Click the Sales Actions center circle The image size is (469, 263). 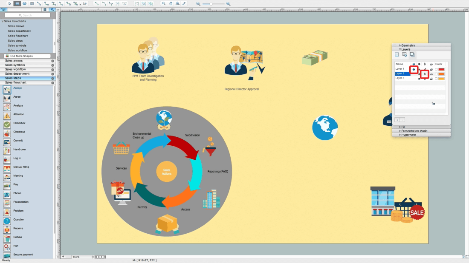[167, 172]
